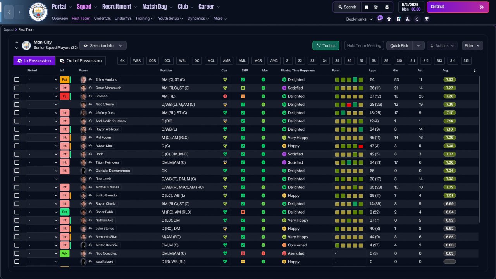Expand the Filter dropdown
496x279 pixels.
[x=472, y=46]
